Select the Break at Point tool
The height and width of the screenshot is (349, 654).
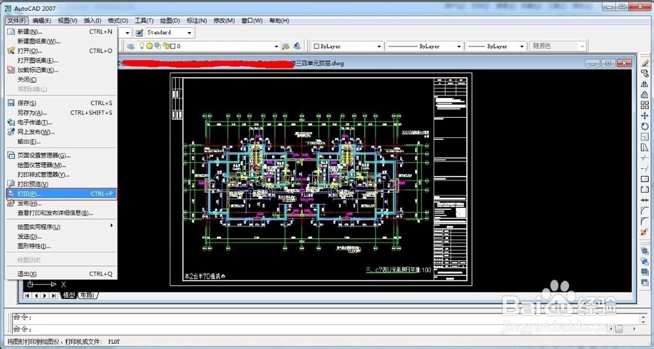(645, 179)
